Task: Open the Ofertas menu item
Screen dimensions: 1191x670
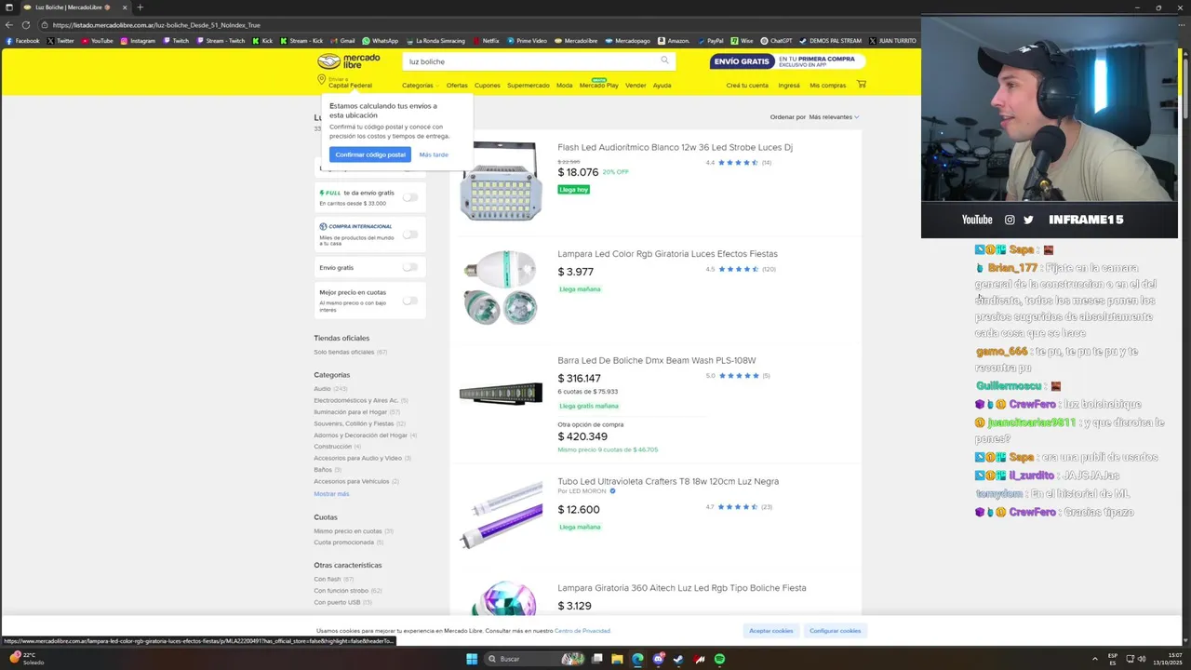Action: 457,86
